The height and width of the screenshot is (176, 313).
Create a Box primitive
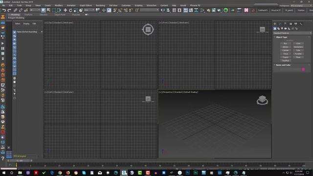286,44
